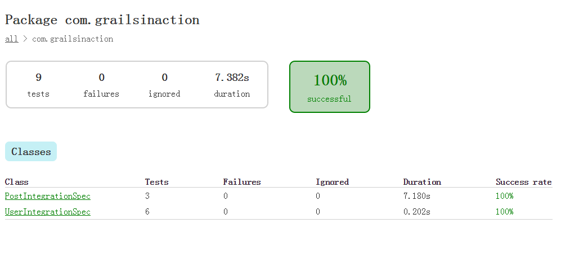Viewport: 561px width, 255px height.
Task: Click com.grailsinaction breadcrumb text
Action: [x=73, y=39]
